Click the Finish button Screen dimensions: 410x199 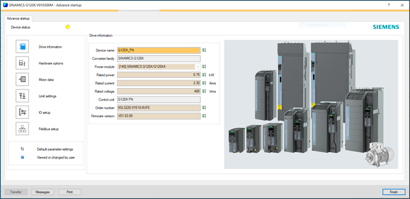[394, 192]
